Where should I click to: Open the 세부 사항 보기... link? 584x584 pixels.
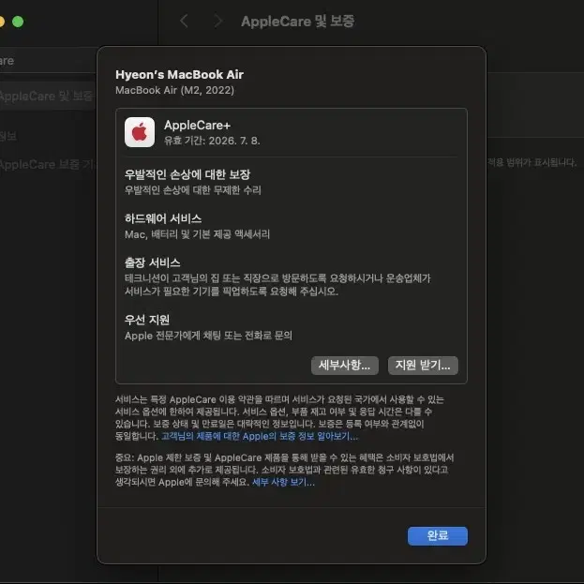click(283, 482)
